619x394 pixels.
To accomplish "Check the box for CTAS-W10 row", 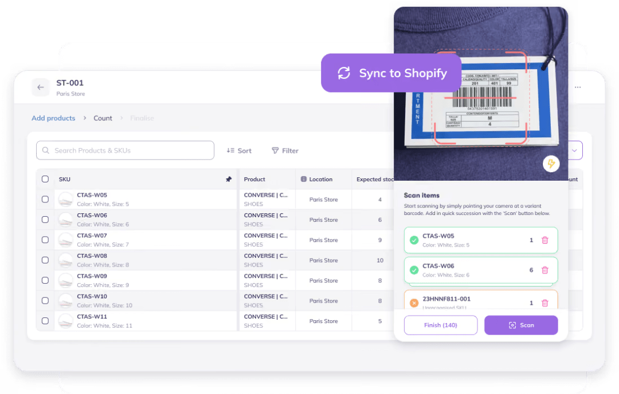I will (45, 301).
